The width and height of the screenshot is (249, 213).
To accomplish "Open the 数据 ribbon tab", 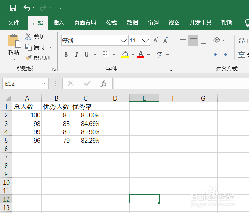I will tap(132, 23).
